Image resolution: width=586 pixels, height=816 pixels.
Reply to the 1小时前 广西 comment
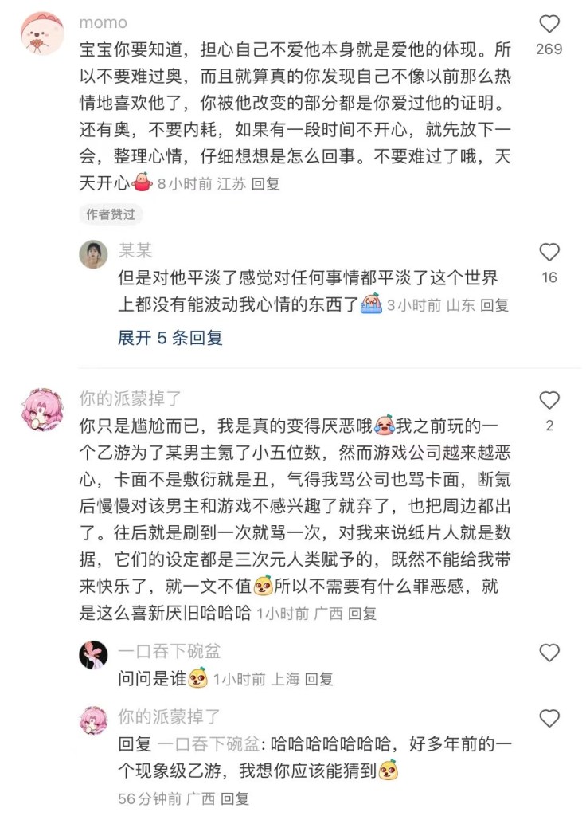(362, 614)
